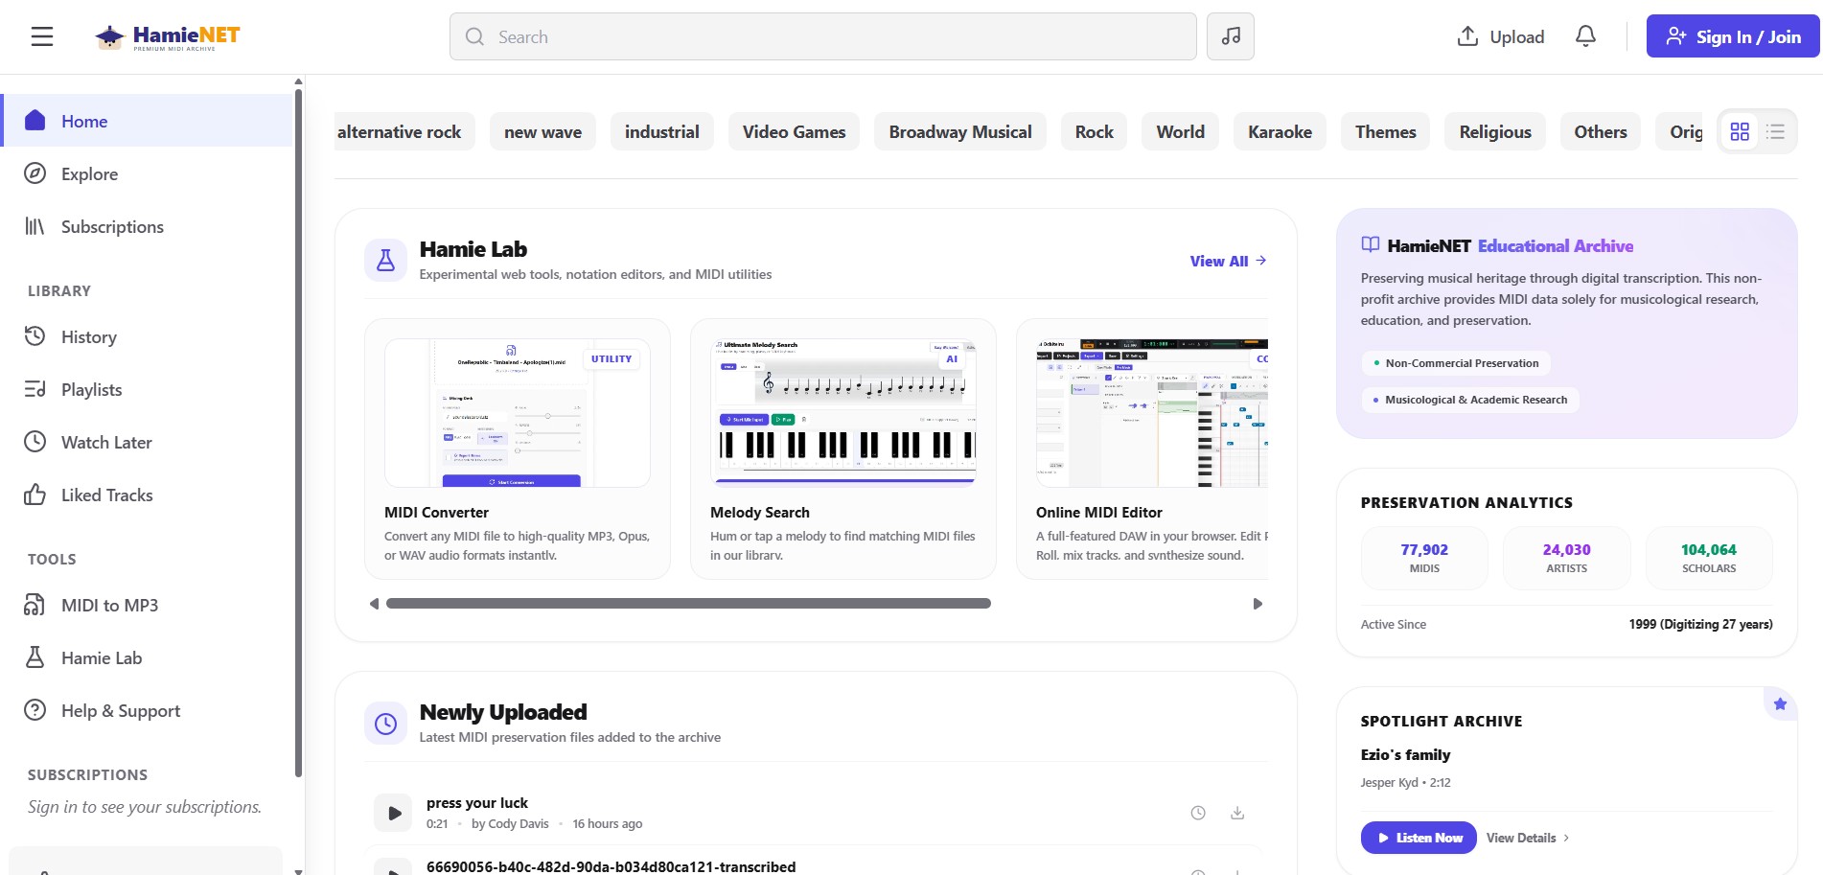
Task: Click the MIDI to MP3 icon
Action: (35, 605)
